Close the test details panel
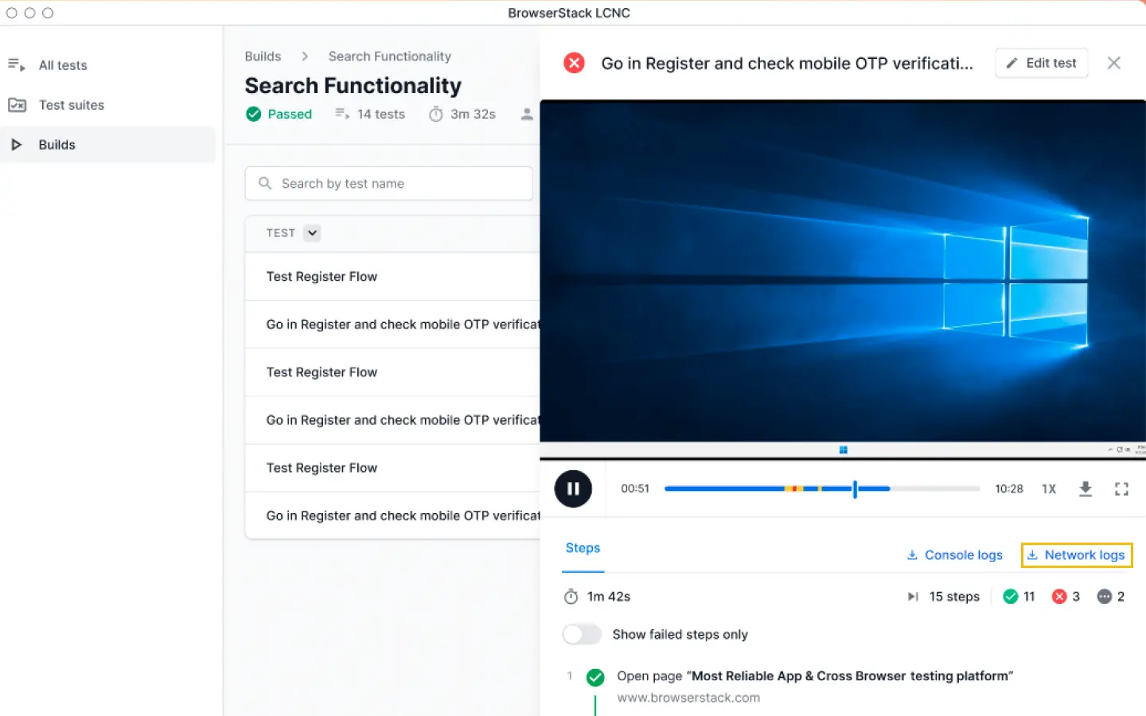 [x=1113, y=63]
